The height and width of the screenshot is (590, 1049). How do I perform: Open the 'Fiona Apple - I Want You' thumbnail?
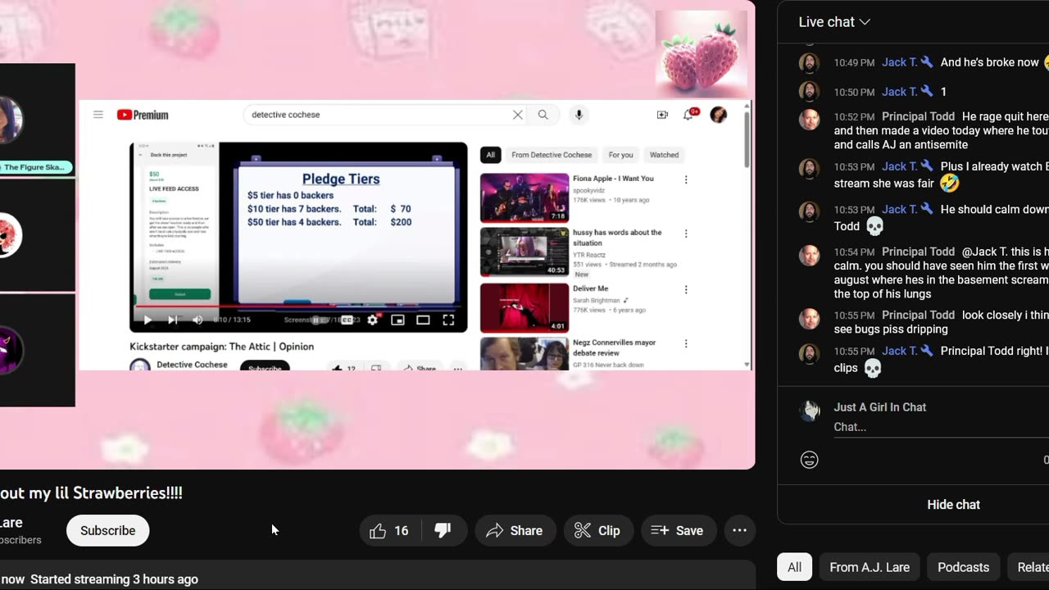pos(524,197)
